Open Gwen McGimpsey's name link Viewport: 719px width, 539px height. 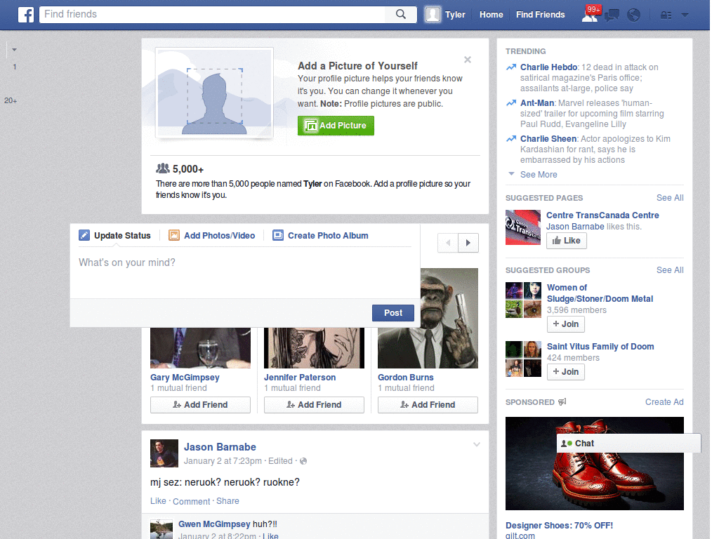[x=214, y=524]
